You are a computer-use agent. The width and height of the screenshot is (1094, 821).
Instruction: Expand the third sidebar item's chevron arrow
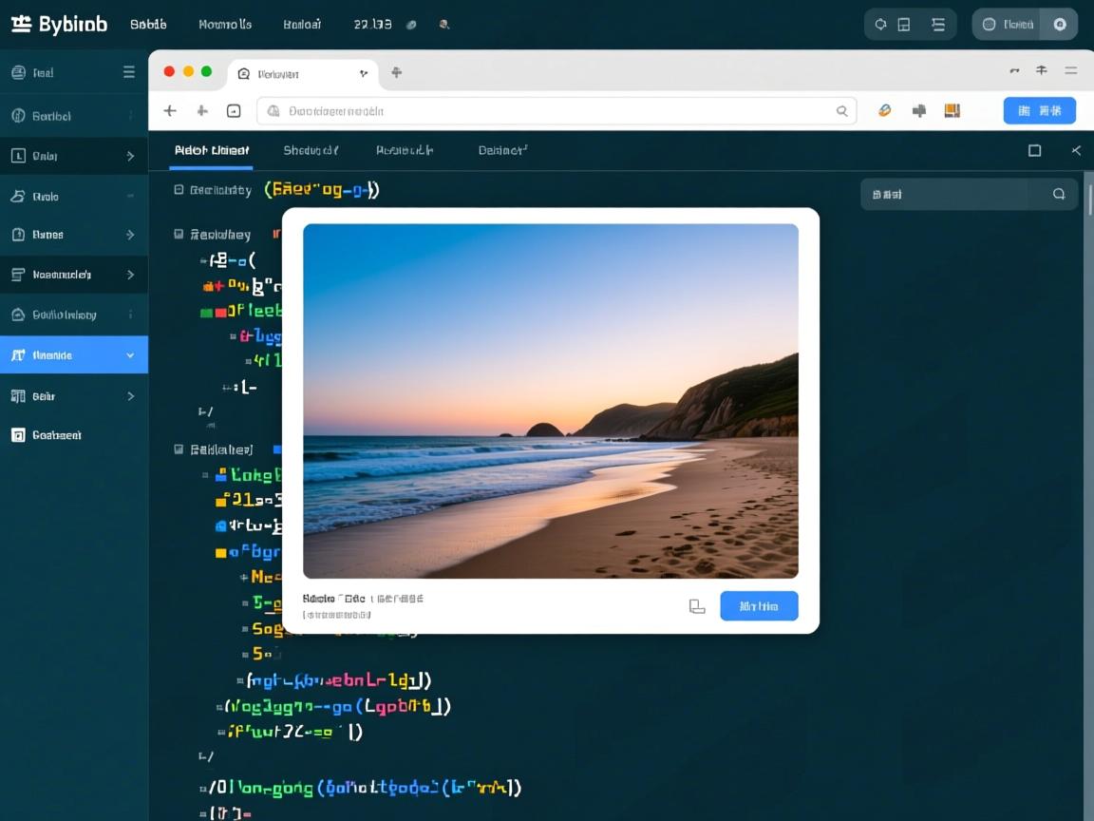(x=130, y=156)
